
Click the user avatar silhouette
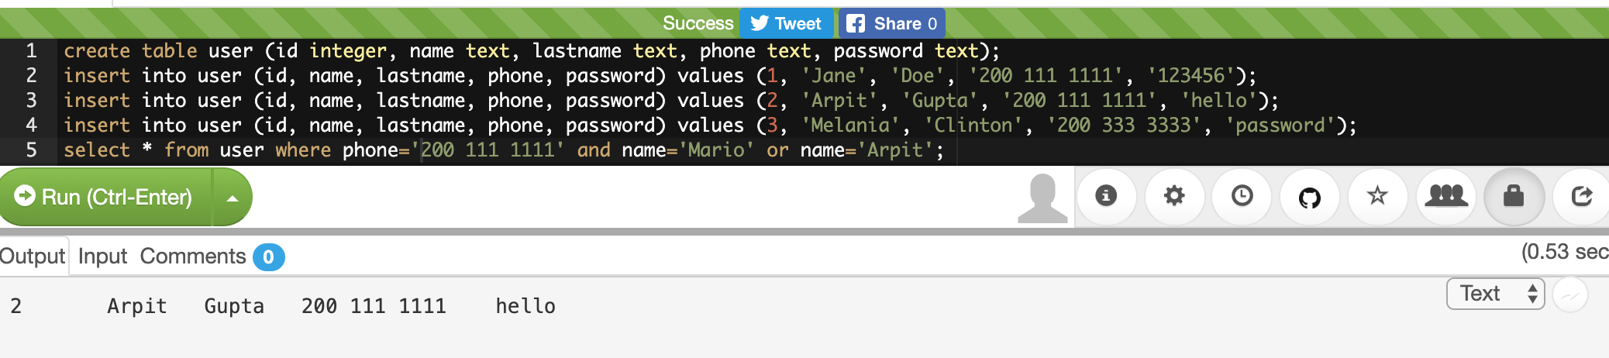[1042, 198]
